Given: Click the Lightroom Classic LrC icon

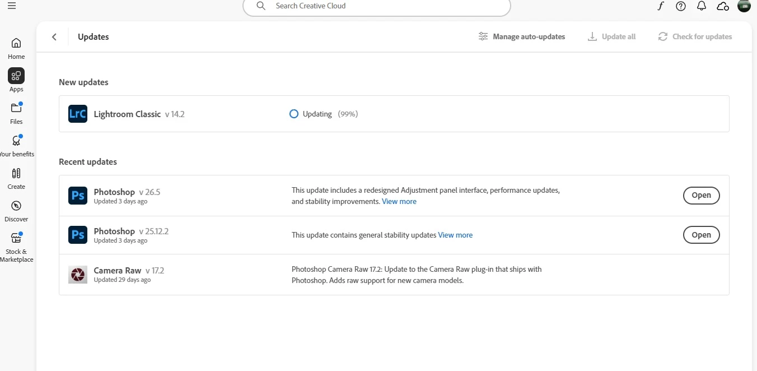Looking at the screenshot, I should (78, 114).
